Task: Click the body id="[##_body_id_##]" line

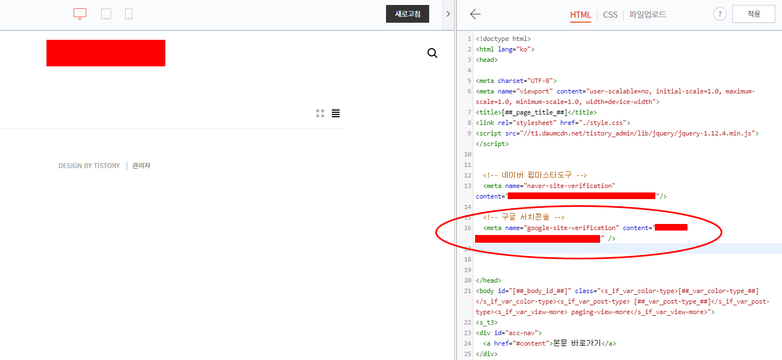Action: [x=622, y=301]
